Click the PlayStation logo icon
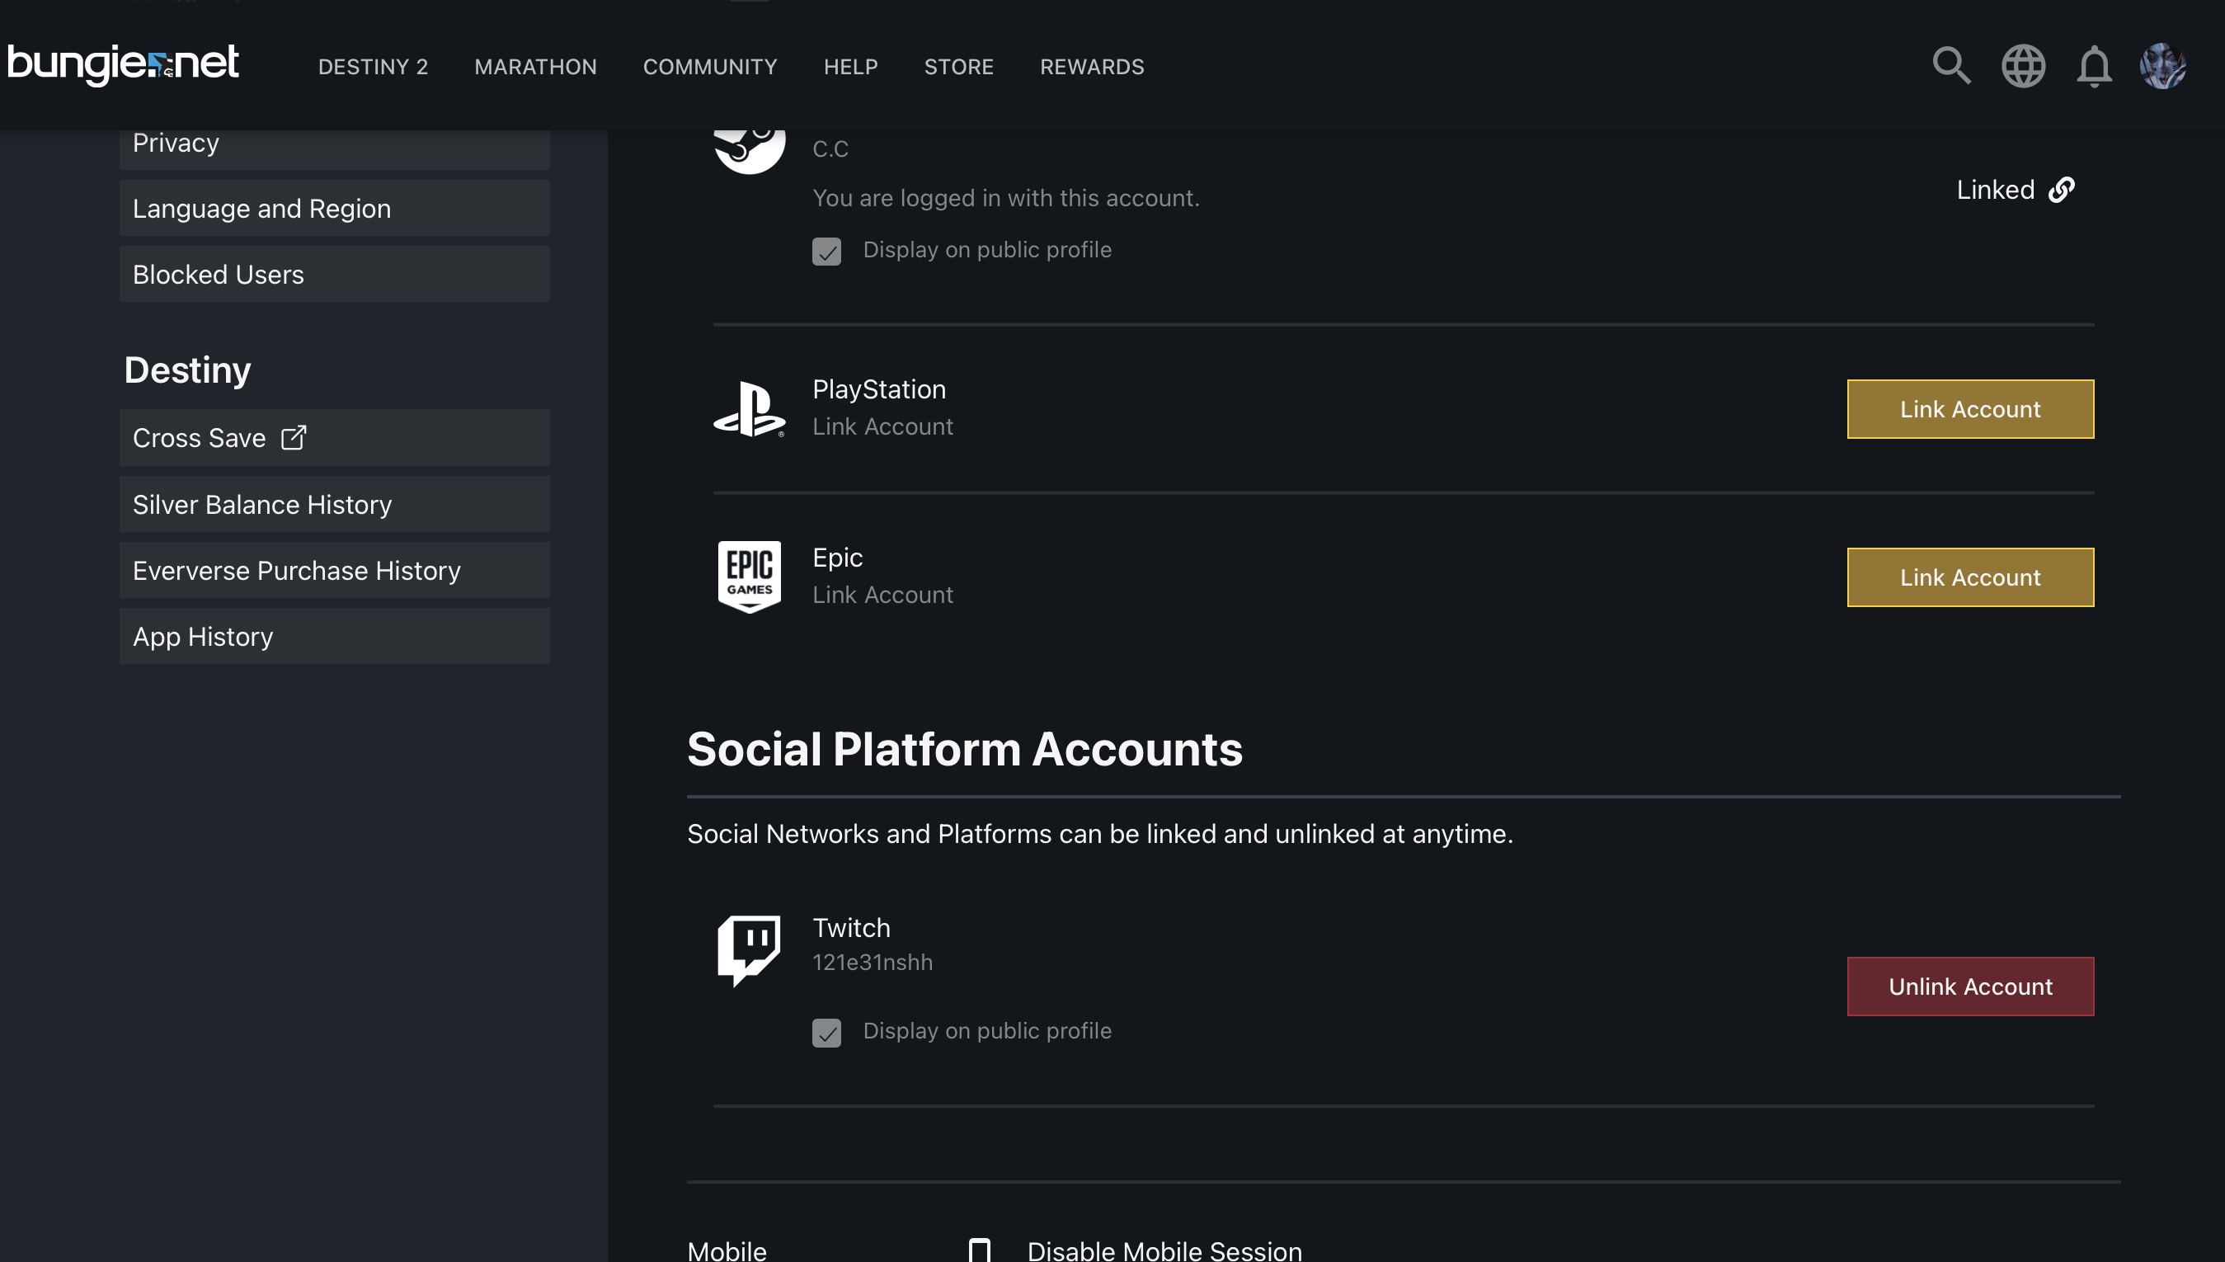The image size is (2225, 1262). coord(749,409)
